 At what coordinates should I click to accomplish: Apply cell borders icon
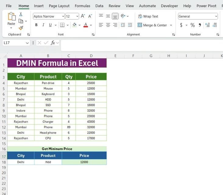click(x=62, y=25)
